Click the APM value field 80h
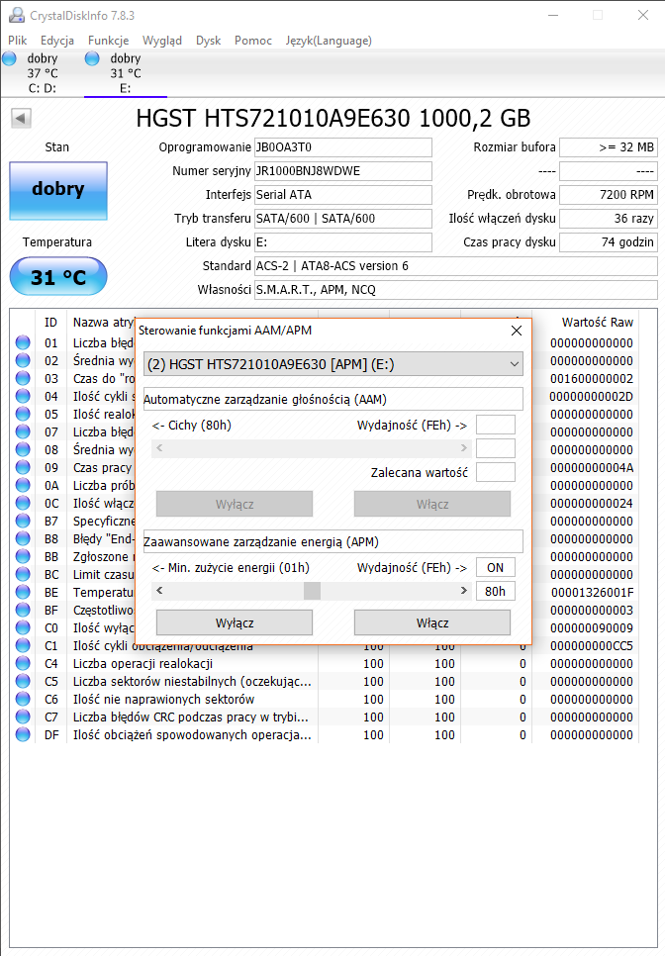 496,592
